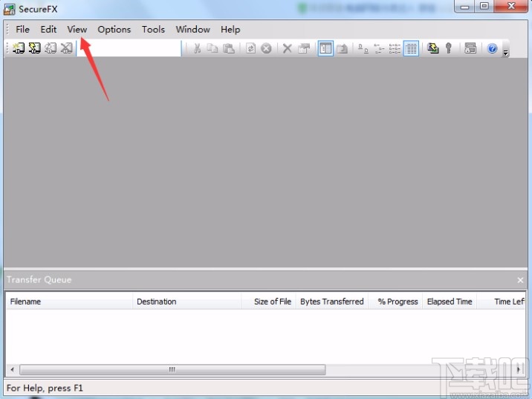Close the Transfer Queue panel
Viewport: 532px width, 399px height.
click(520, 280)
